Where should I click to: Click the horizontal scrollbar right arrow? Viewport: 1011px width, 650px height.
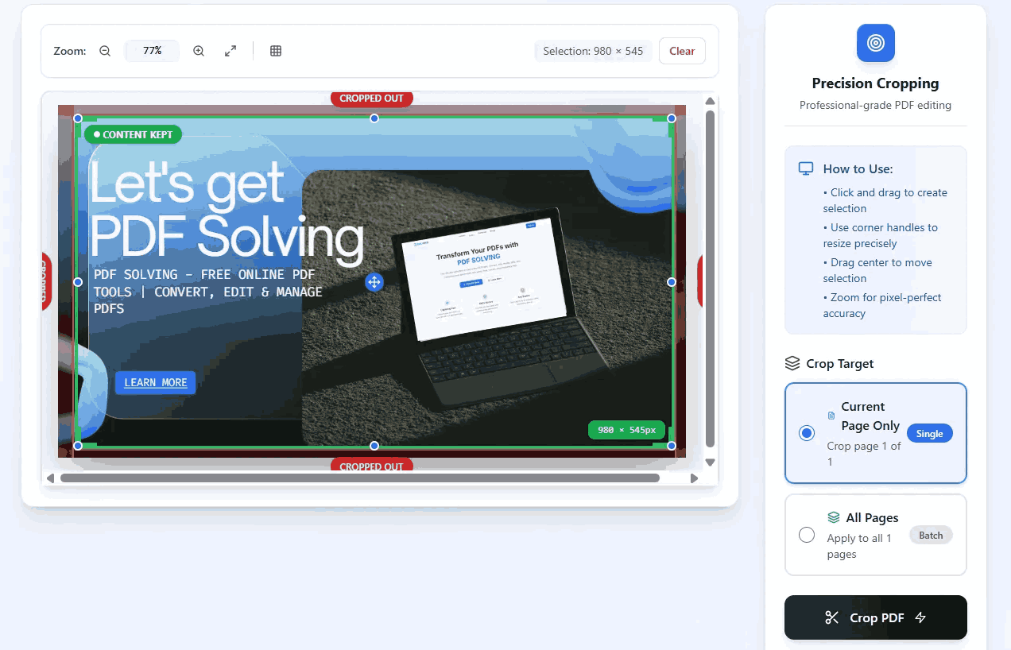coord(694,478)
